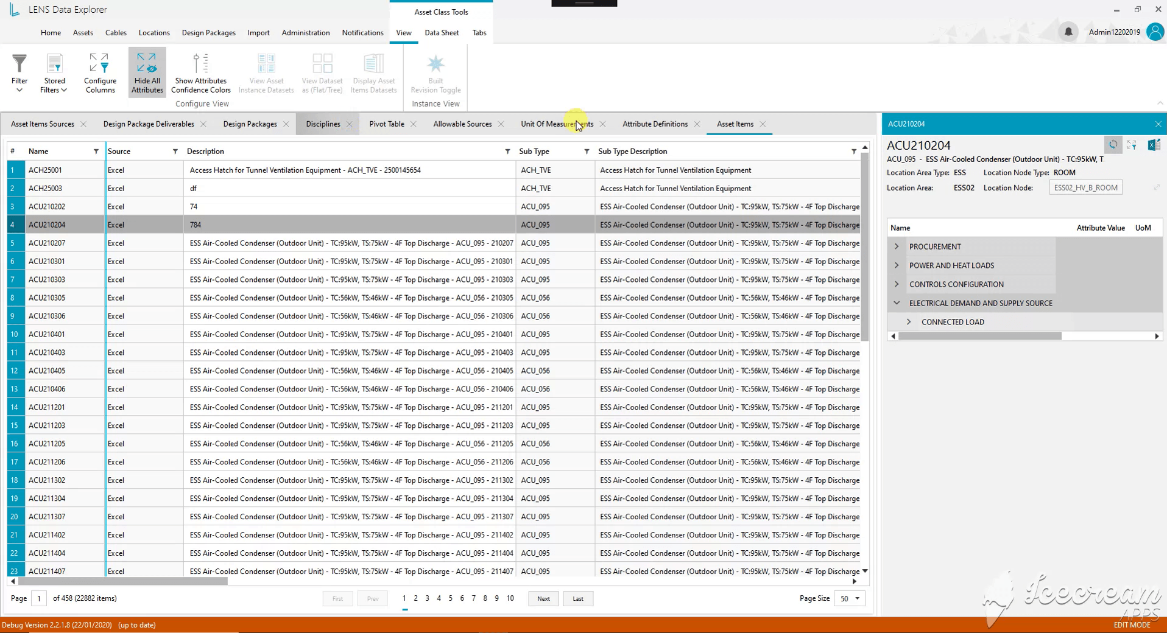Open the user profile avatar
The height and width of the screenshot is (633, 1167).
pyautogui.click(x=1155, y=32)
